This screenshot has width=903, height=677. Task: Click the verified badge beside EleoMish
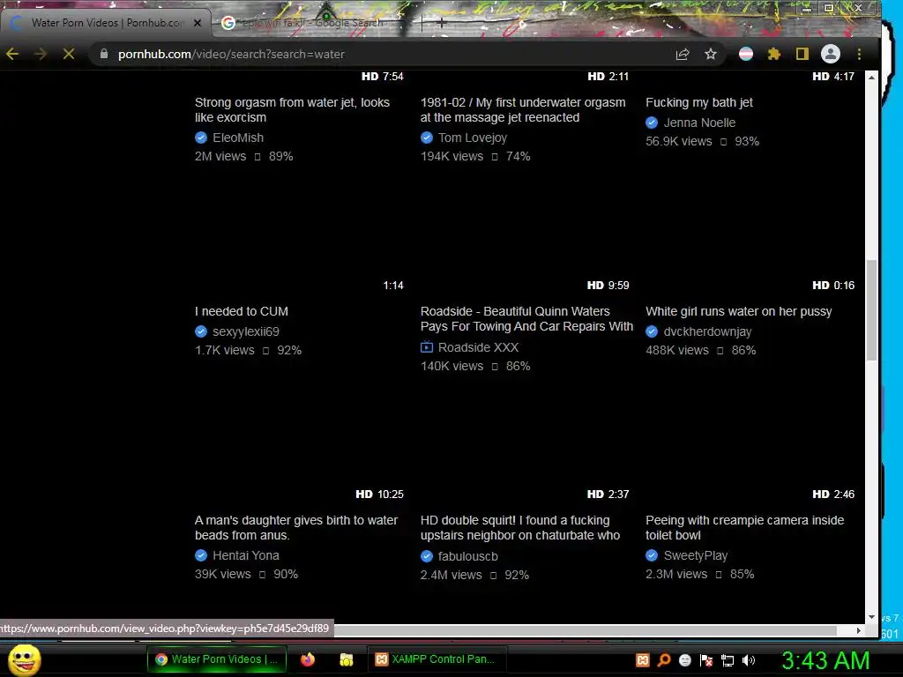[x=201, y=138]
